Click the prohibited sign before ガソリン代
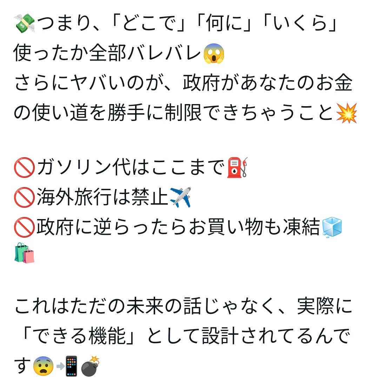Image resolution: width=379 pixels, height=391 pixels. tap(24, 167)
